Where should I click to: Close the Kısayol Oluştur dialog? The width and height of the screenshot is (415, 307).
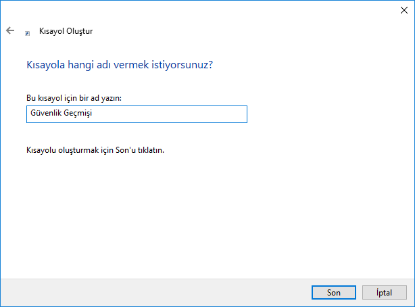click(x=404, y=10)
